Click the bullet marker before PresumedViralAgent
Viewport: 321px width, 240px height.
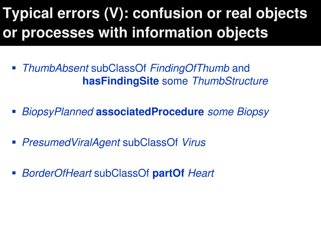coord(14,142)
